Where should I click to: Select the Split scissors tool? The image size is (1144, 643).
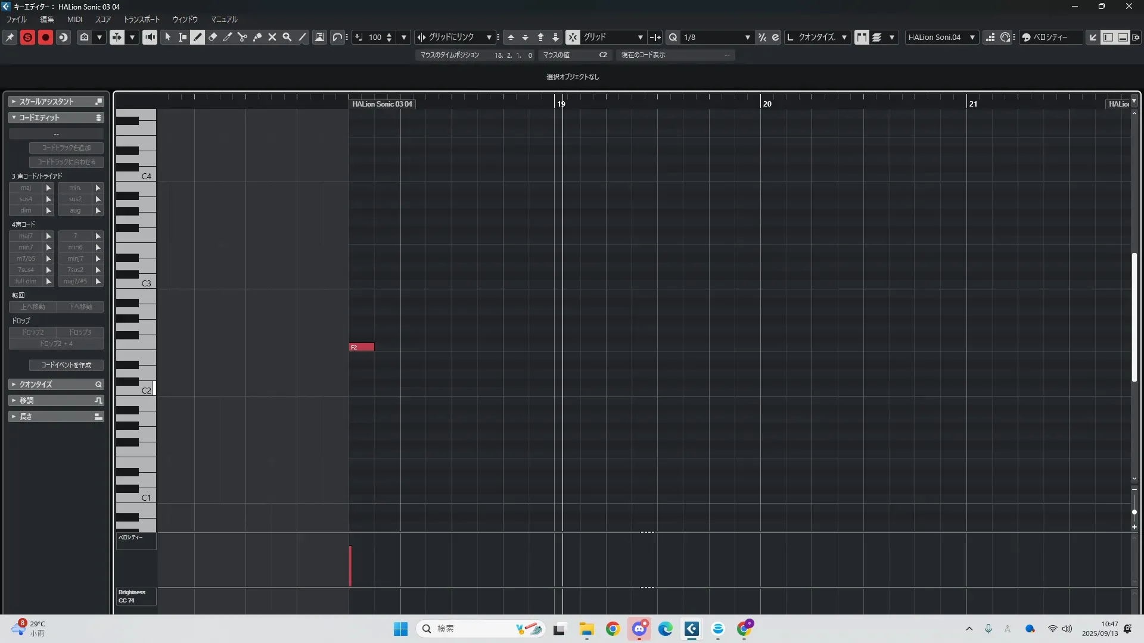pos(243,37)
